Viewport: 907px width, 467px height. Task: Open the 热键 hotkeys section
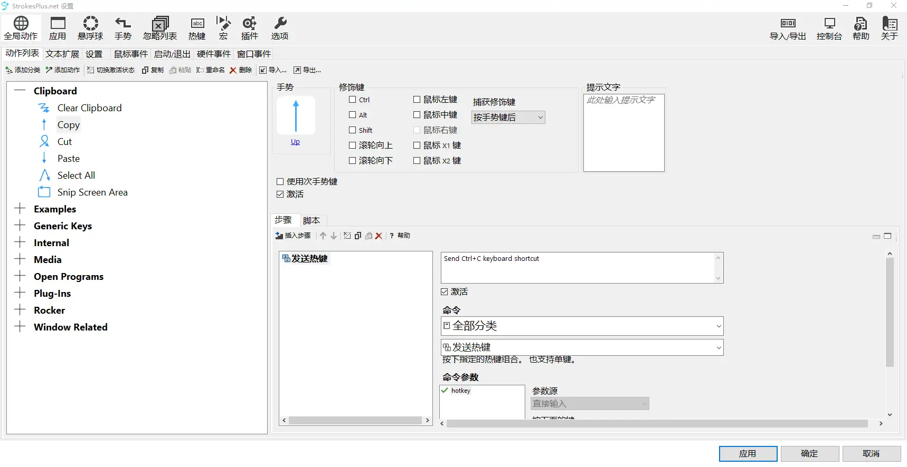[197, 28]
